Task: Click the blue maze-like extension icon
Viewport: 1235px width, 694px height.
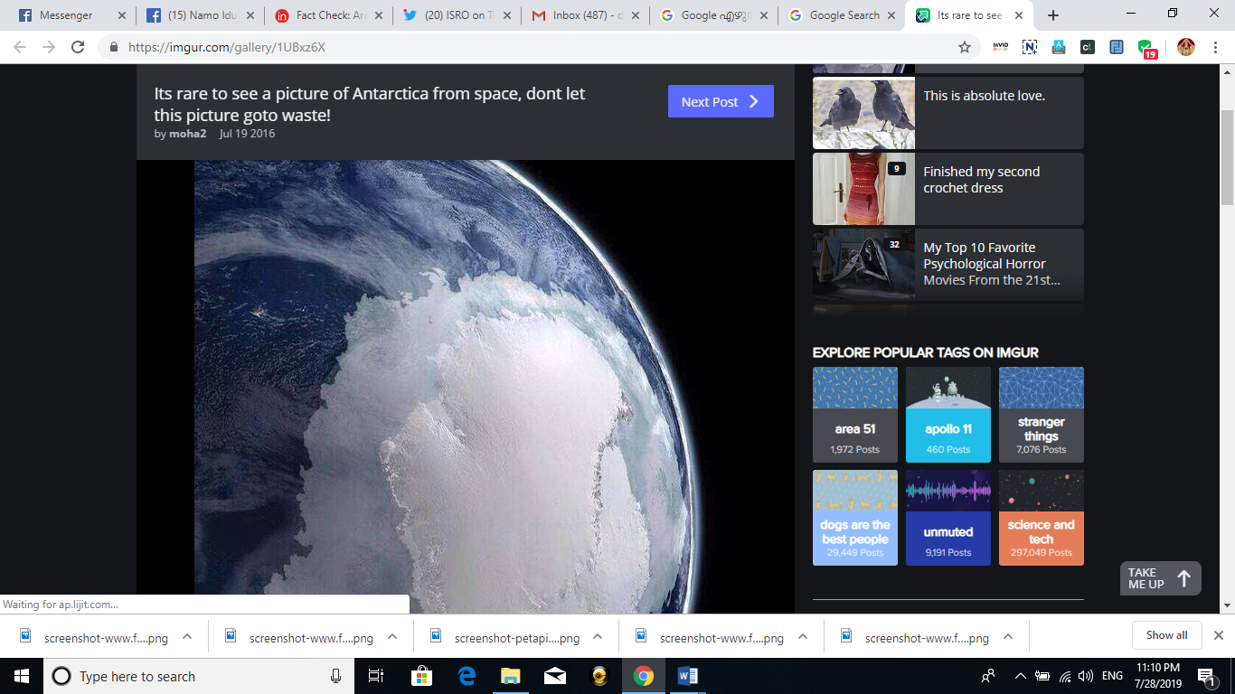Action: tap(1117, 47)
